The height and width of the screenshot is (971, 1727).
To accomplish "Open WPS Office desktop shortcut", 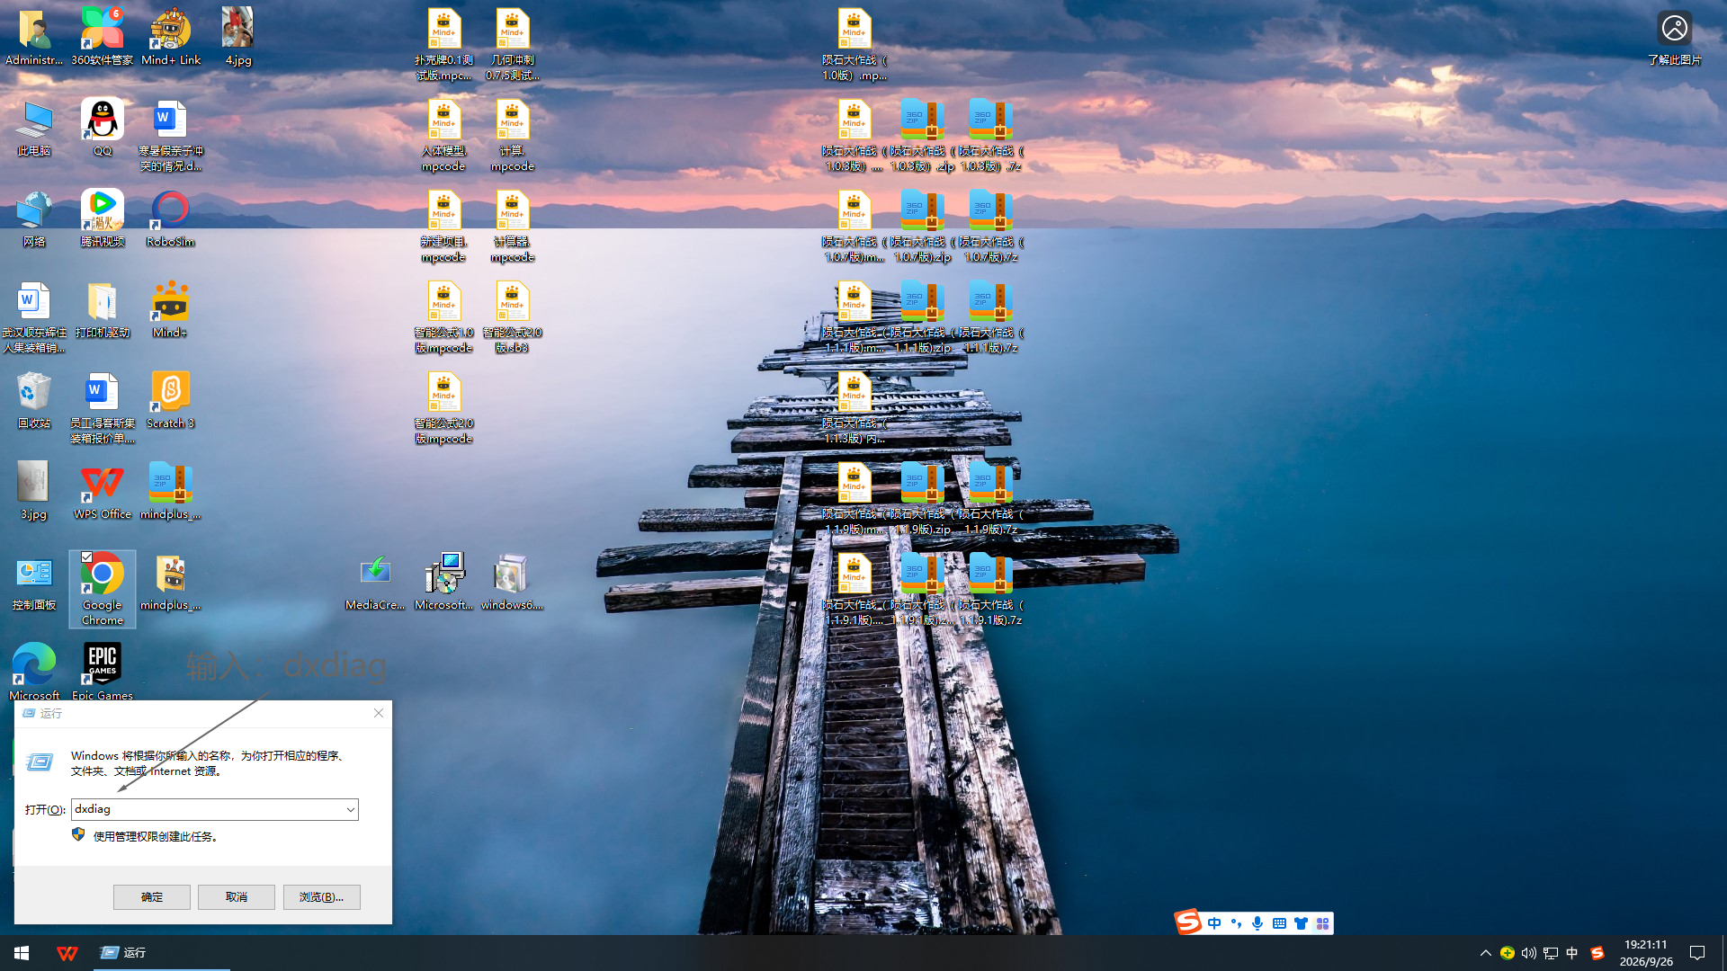I will tap(103, 491).
